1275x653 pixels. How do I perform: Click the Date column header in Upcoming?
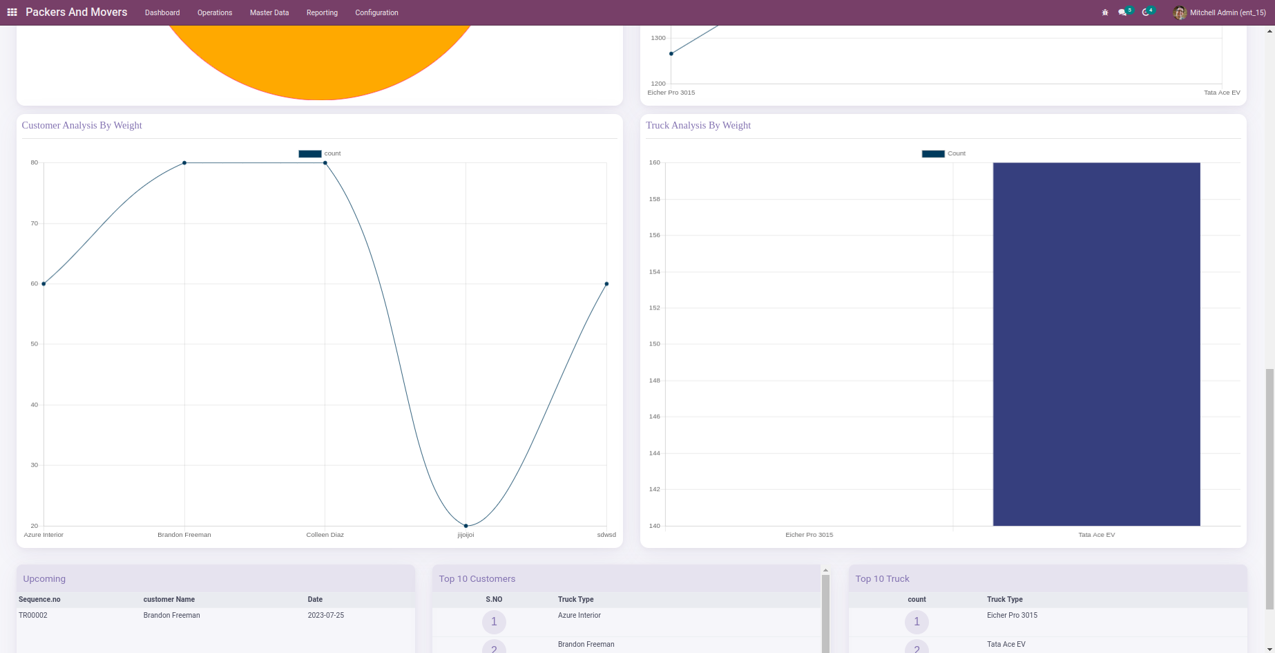tap(315, 600)
